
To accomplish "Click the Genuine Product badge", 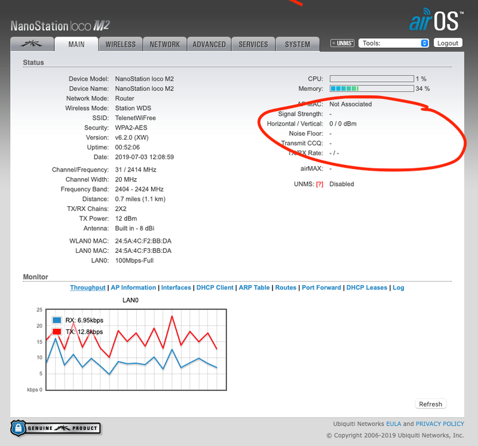I will pos(56,428).
